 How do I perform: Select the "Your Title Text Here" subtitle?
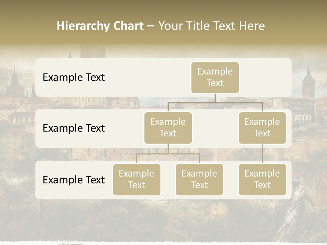click(211, 26)
